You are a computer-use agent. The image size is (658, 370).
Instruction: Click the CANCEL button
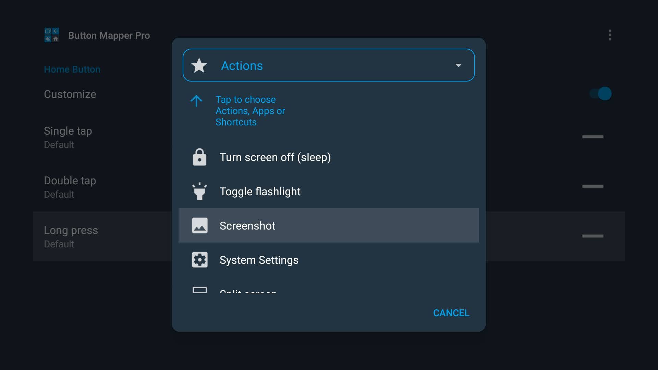tap(451, 313)
